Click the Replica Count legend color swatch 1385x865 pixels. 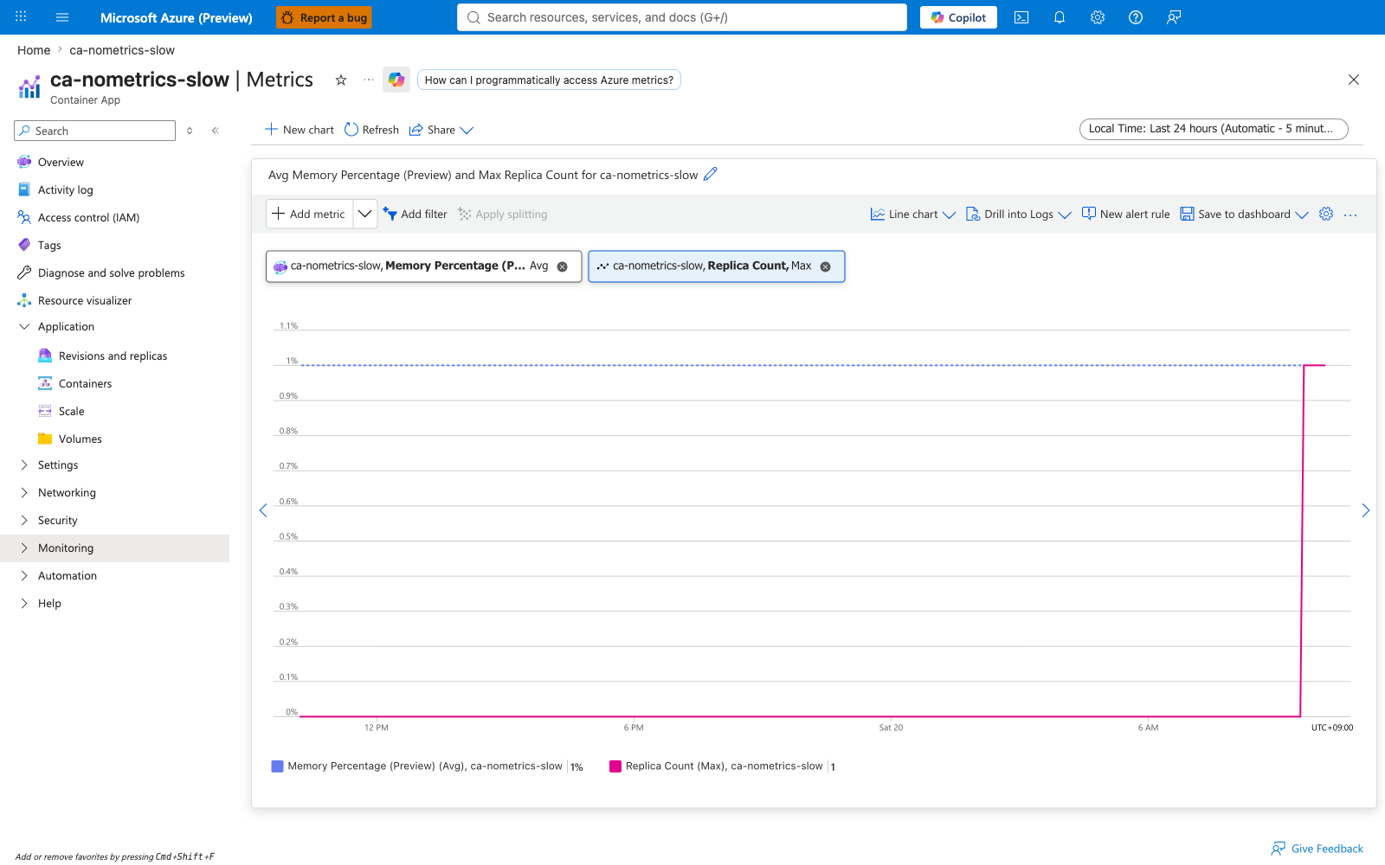point(615,766)
